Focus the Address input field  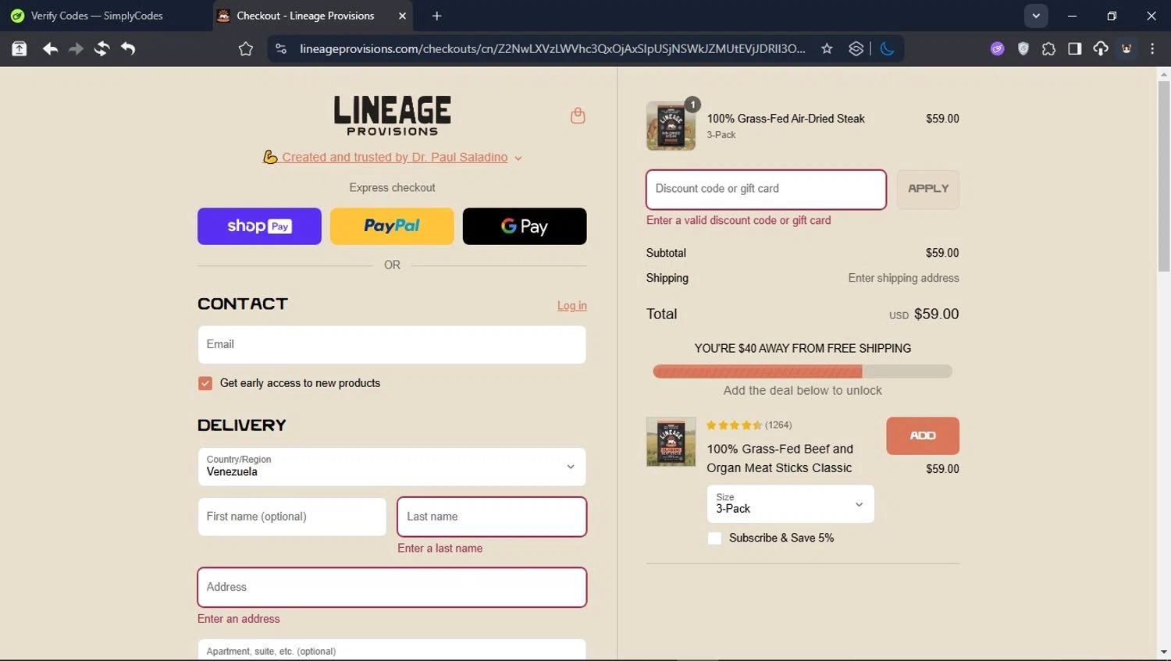click(392, 587)
